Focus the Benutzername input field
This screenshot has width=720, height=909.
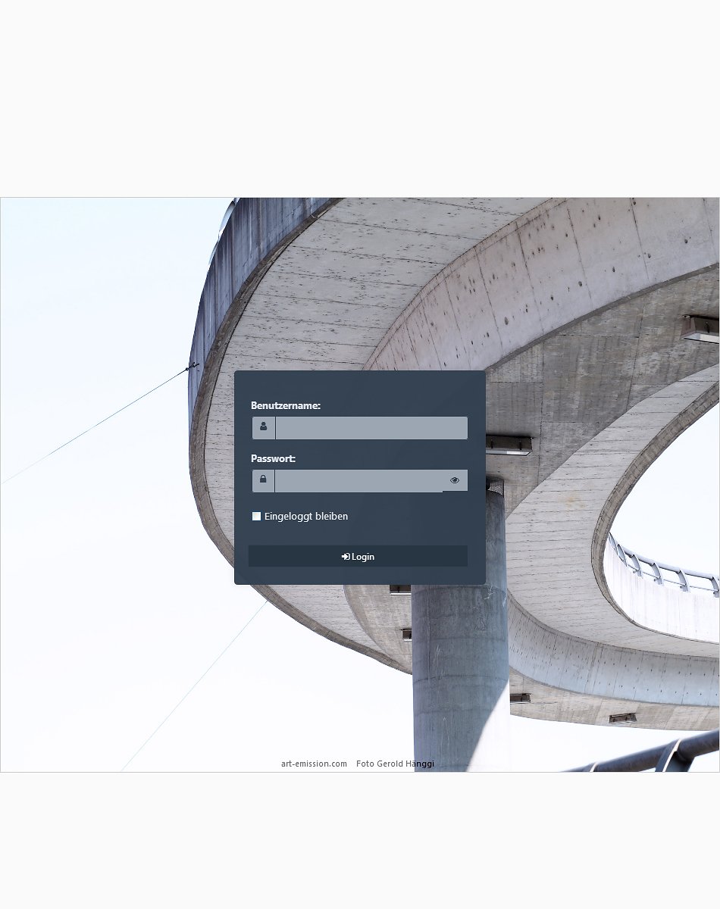tap(371, 428)
